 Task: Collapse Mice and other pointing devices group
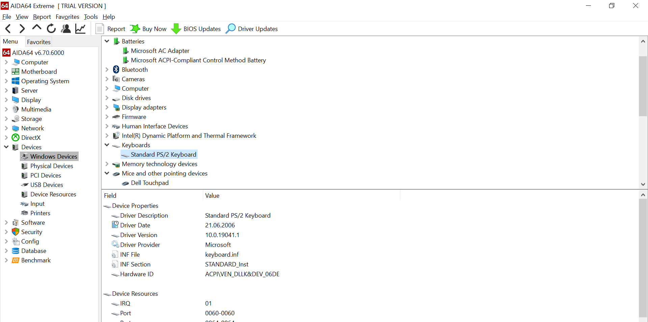pos(107,173)
